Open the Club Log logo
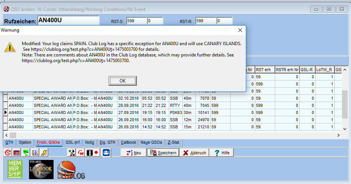 coord(71,170)
